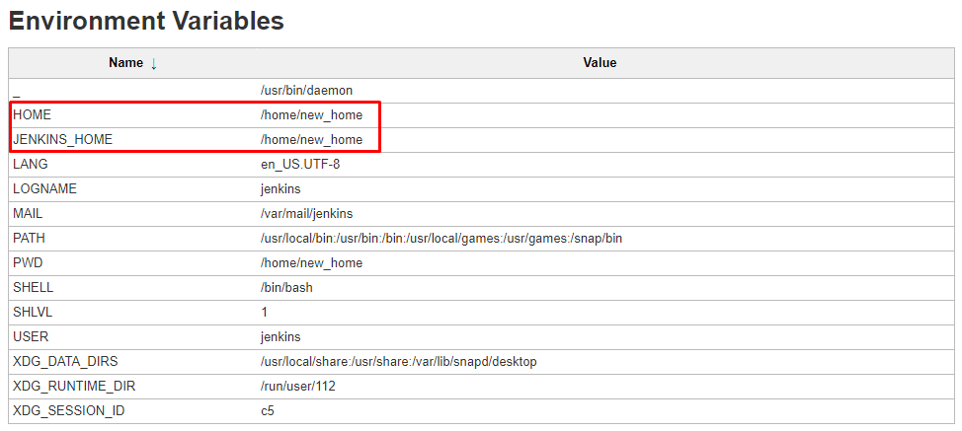Screen dimensions: 962x431
Task: Sort the table by Name column header
Action: [x=125, y=63]
